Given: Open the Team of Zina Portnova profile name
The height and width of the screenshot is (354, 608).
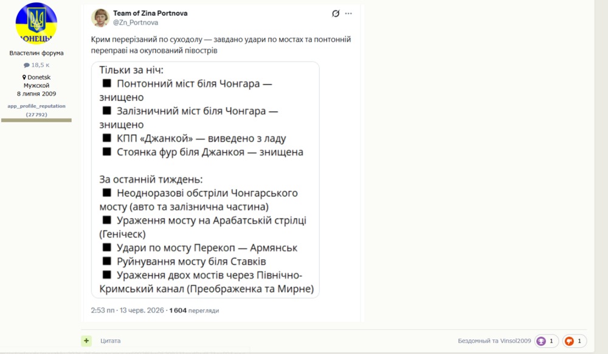Looking at the screenshot, I should tap(150, 13).
